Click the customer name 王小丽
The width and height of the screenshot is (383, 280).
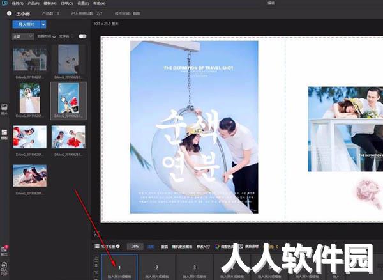coord(23,13)
